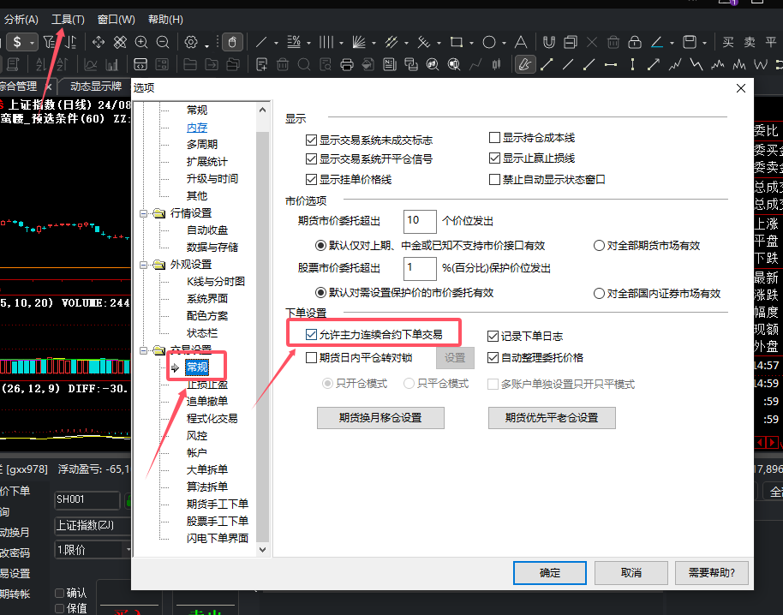The width and height of the screenshot is (783, 615).
Task: Select the text annotation A tool
Action: click(521, 43)
